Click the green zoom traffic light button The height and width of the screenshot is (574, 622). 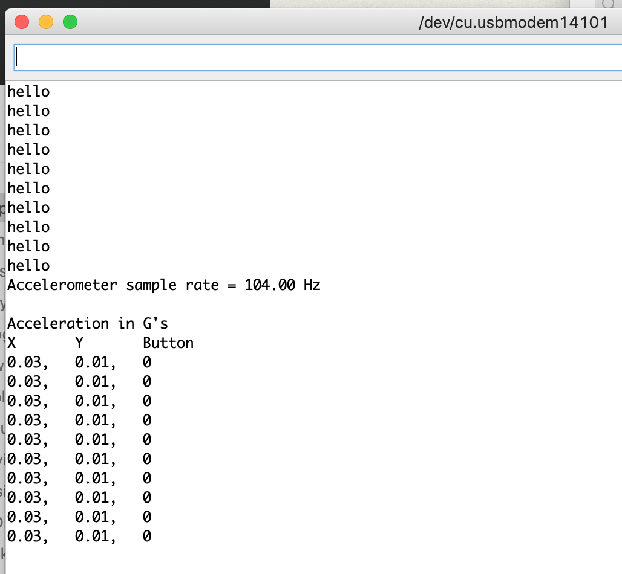click(71, 22)
